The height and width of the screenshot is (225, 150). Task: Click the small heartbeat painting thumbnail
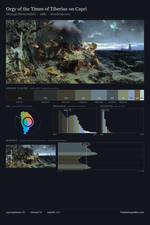pyautogui.click(x=31, y=156)
